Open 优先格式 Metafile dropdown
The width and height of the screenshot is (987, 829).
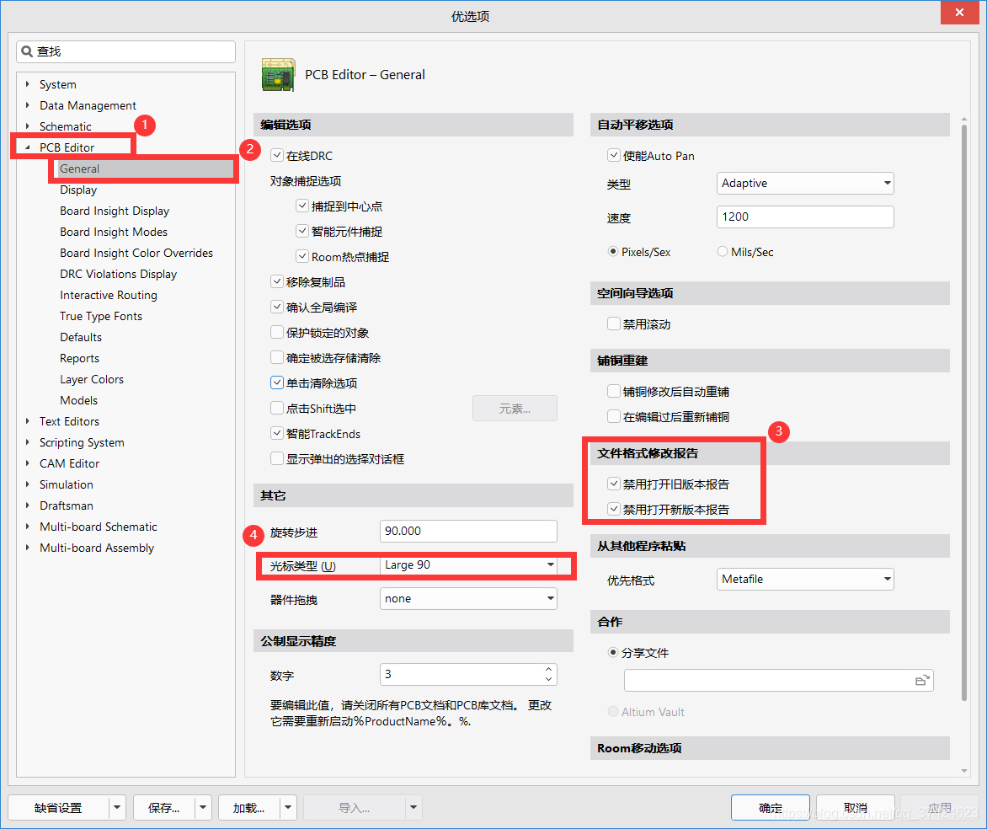(x=805, y=579)
